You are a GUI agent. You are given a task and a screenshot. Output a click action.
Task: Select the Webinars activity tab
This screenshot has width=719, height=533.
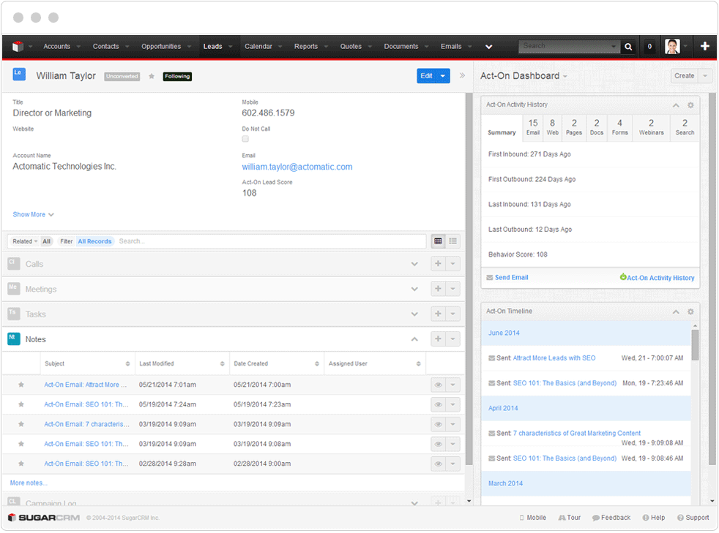click(651, 127)
